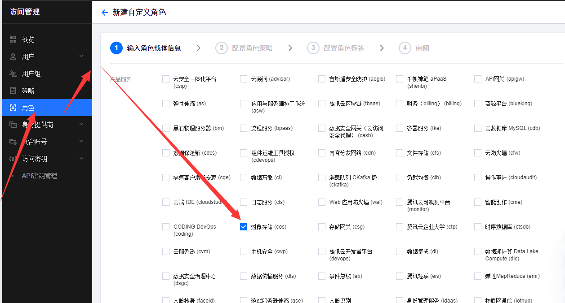Click the 访问密钥 key icon in sidebar
This screenshot has height=303, width=565.
13,159
